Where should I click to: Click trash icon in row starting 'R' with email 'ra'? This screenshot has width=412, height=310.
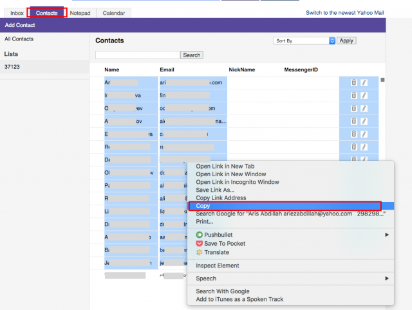(x=353, y=147)
